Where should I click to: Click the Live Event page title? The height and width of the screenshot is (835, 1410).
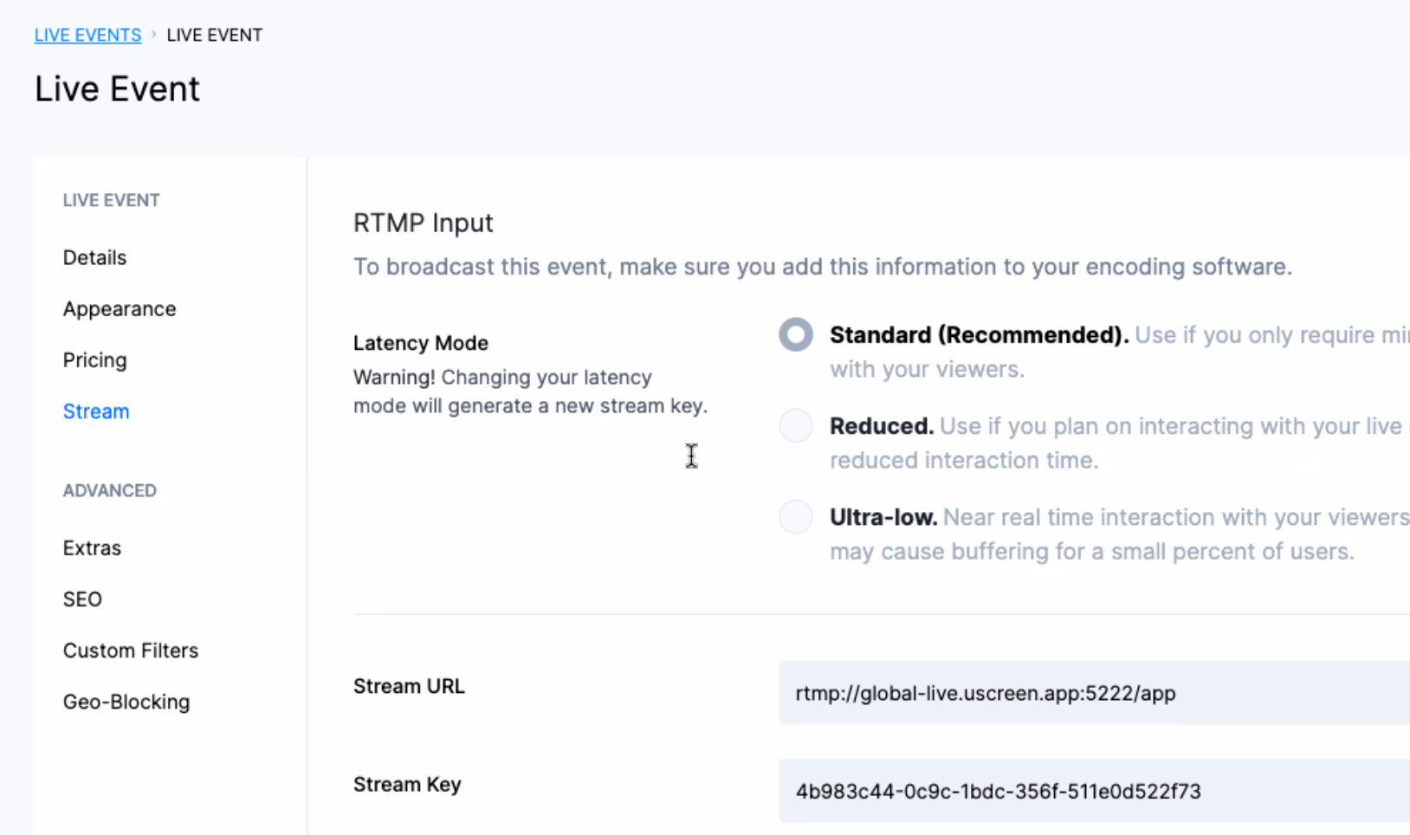click(117, 89)
